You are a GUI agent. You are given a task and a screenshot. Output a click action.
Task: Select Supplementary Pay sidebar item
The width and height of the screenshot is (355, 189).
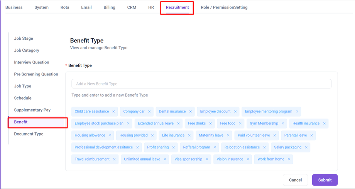(32, 110)
